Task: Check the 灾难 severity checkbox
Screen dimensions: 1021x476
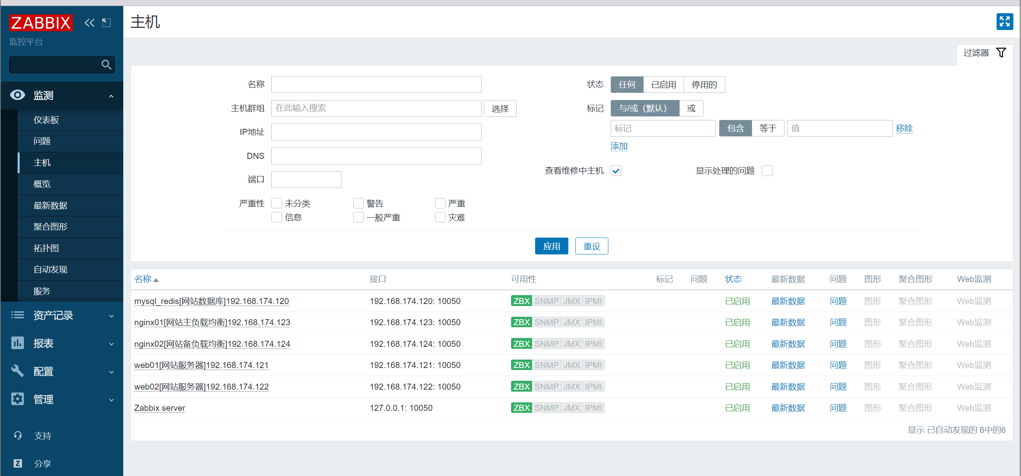Action: pos(440,217)
